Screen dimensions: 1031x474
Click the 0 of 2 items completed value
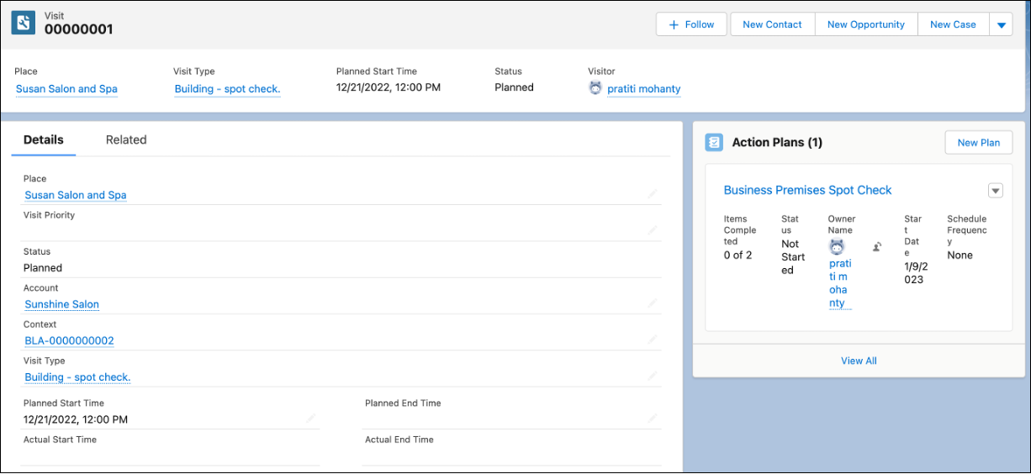(738, 255)
